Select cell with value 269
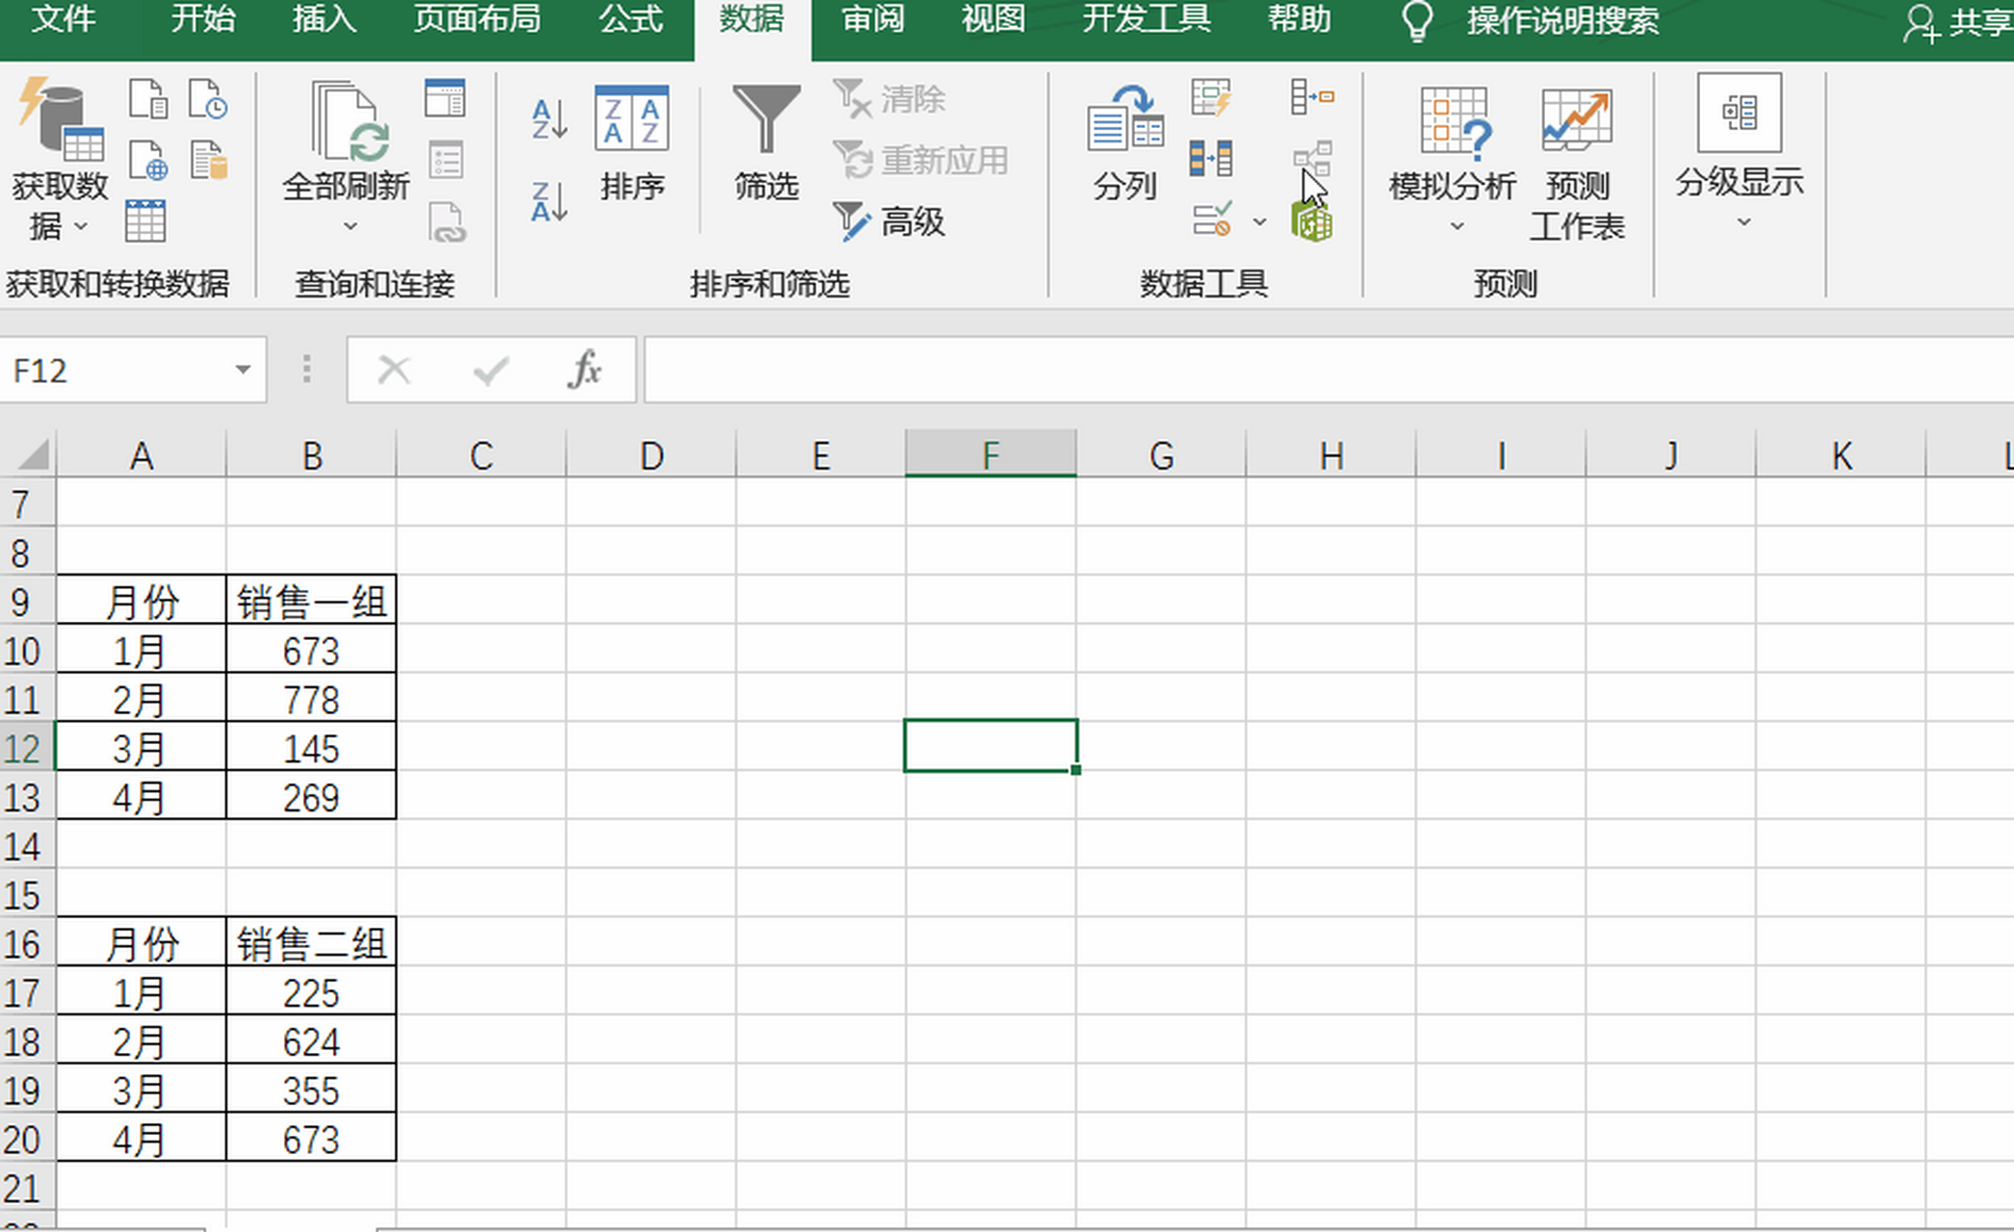The width and height of the screenshot is (2014, 1232). point(311,798)
